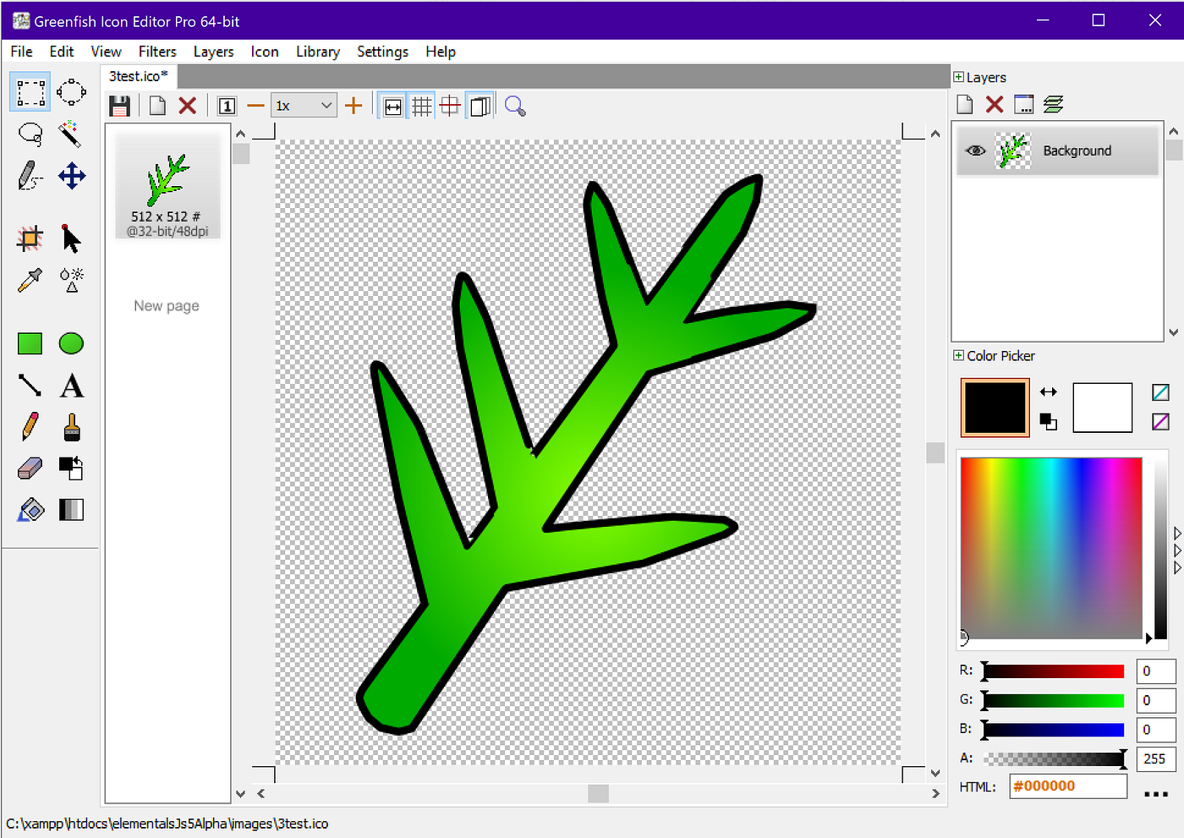Reset to default black and white colors
Viewport: 1184px width, 838px height.
[x=1049, y=421]
